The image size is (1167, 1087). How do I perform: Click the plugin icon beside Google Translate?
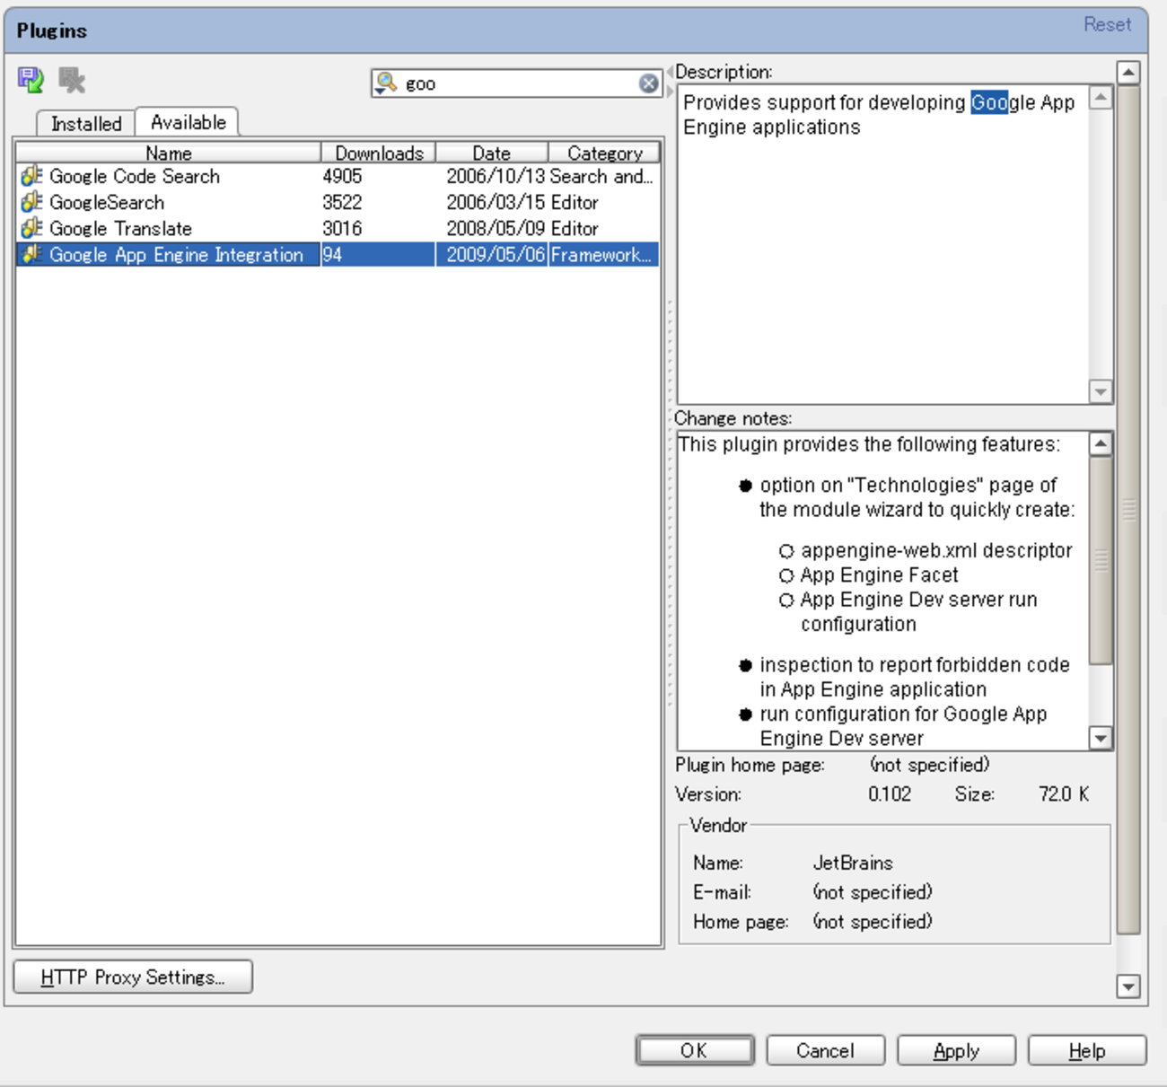point(32,228)
